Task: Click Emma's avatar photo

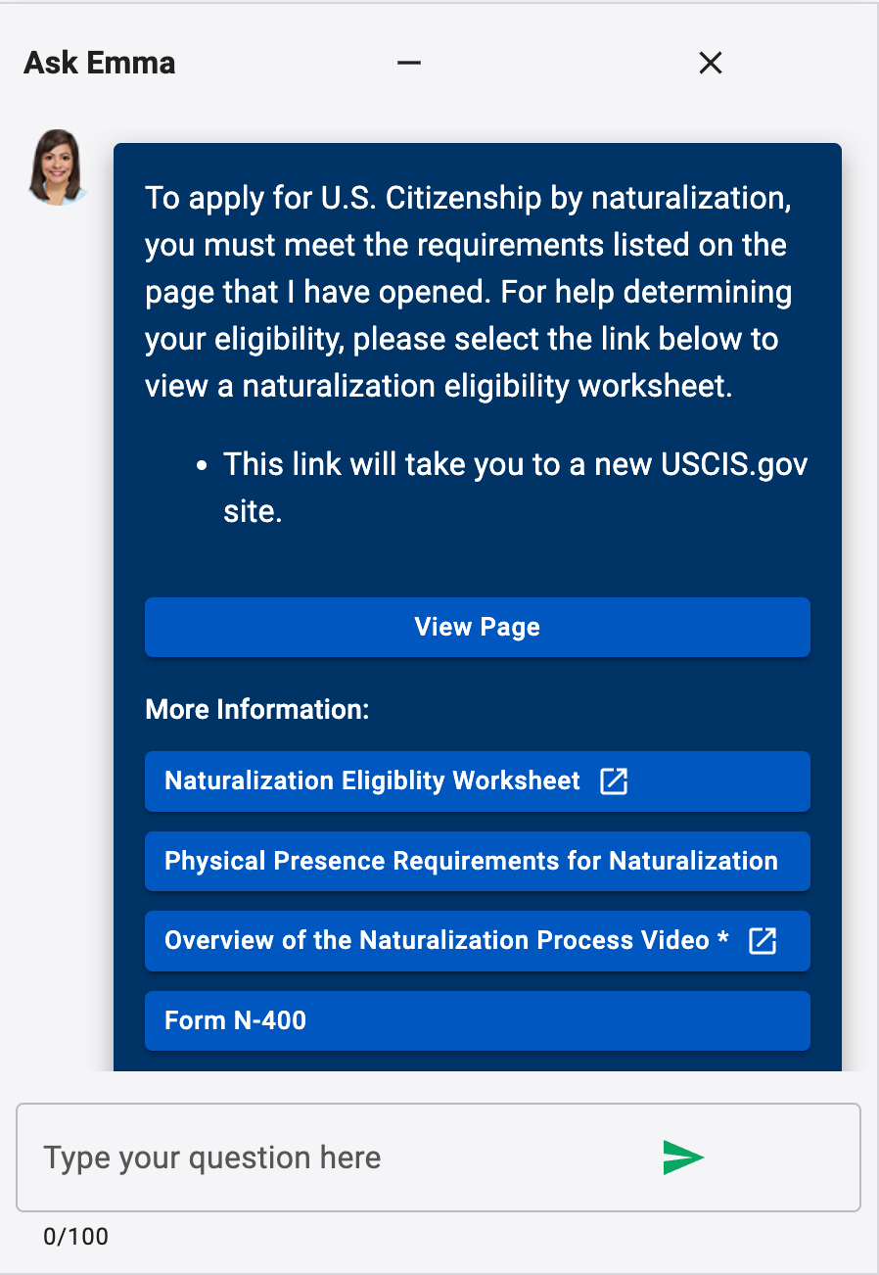Action: coord(59,167)
